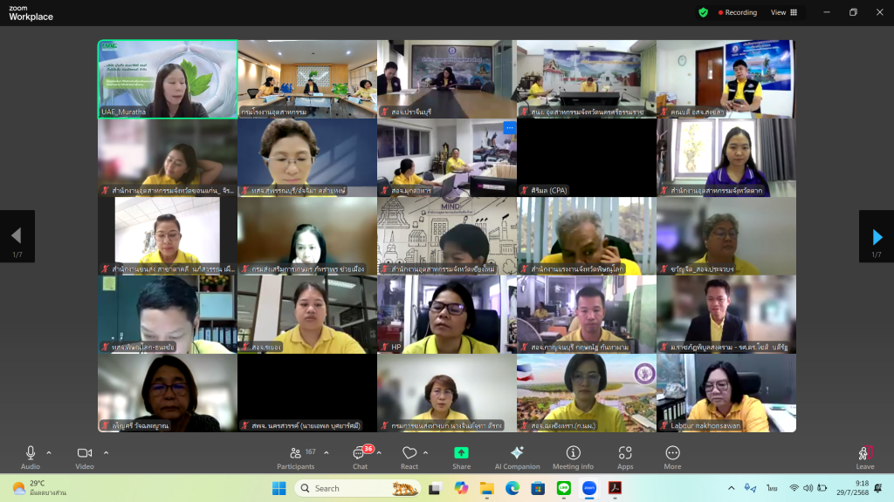Expand the audio options caret
Screen dimensions: 894x502
pyautogui.click(x=49, y=452)
